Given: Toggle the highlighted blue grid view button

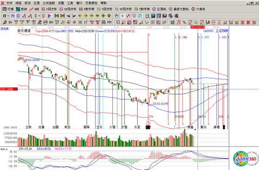Looking at the screenshot, I should (x=12, y=16).
